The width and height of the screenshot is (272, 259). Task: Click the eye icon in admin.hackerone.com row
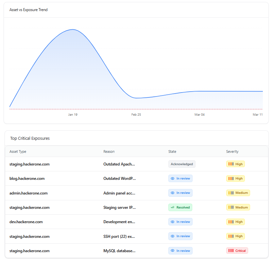(172, 193)
